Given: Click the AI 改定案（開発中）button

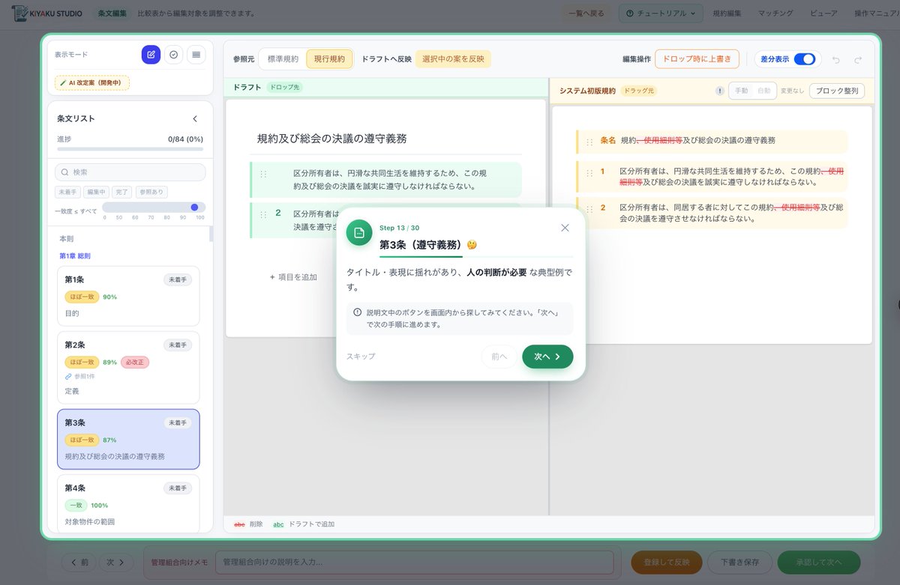Looking at the screenshot, I should coord(91,82).
